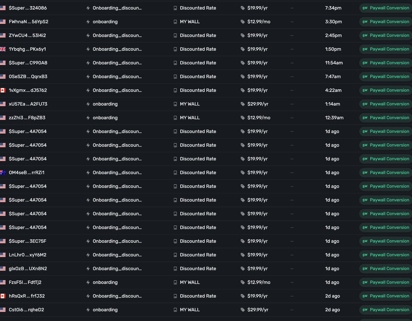Click the phone icon in the zzZhI3…F8pZB3 row
Viewport: 412px width, 321px height.
tap(175, 118)
